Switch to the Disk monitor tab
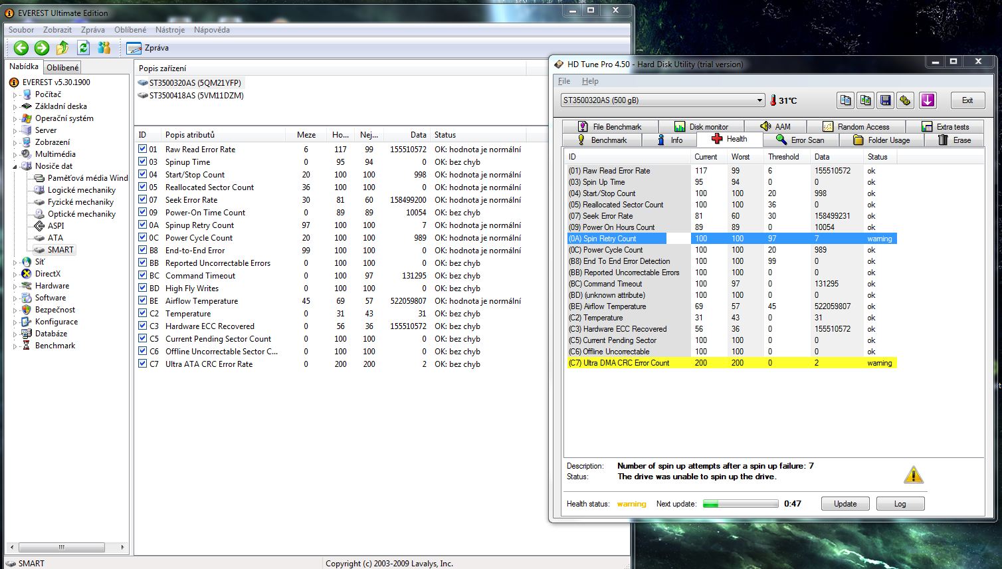 (x=701, y=127)
